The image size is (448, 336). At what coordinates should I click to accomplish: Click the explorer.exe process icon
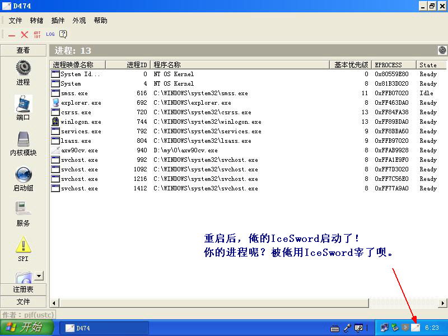pyautogui.click(x=55, y=102)
